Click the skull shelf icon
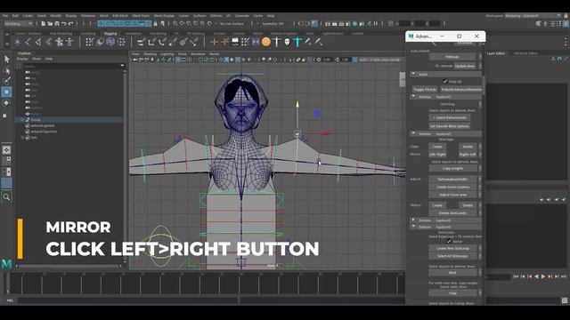 coord(287,42)
